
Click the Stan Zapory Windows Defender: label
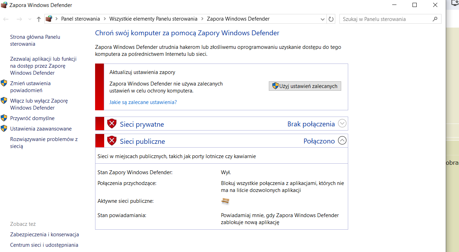point(135,172)
